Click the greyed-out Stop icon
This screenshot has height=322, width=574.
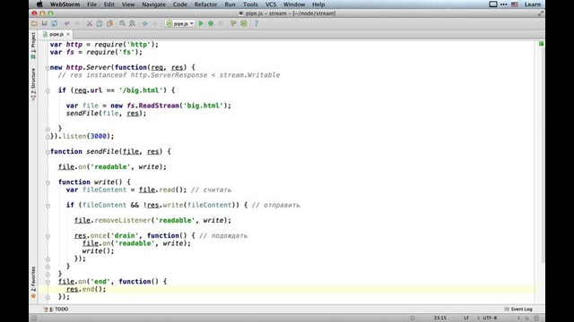(x=221, y=24)
